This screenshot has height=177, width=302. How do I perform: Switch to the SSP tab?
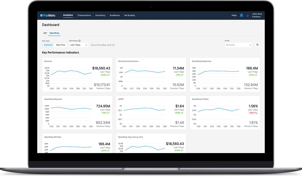pos(45,33)
